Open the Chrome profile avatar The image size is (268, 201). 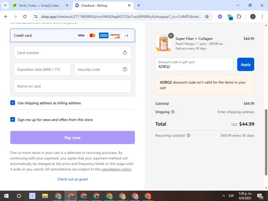tap(253, 17)
